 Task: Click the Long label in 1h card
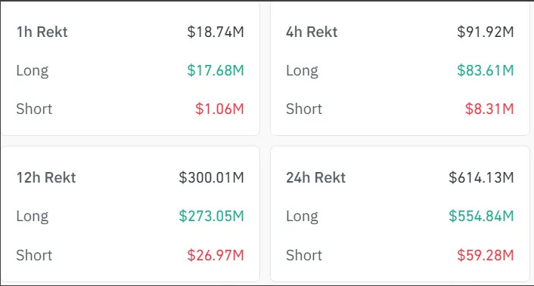33,71
